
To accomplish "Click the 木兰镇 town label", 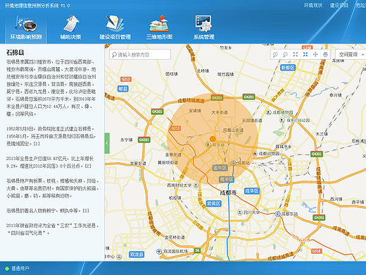I will coord(322,134).
